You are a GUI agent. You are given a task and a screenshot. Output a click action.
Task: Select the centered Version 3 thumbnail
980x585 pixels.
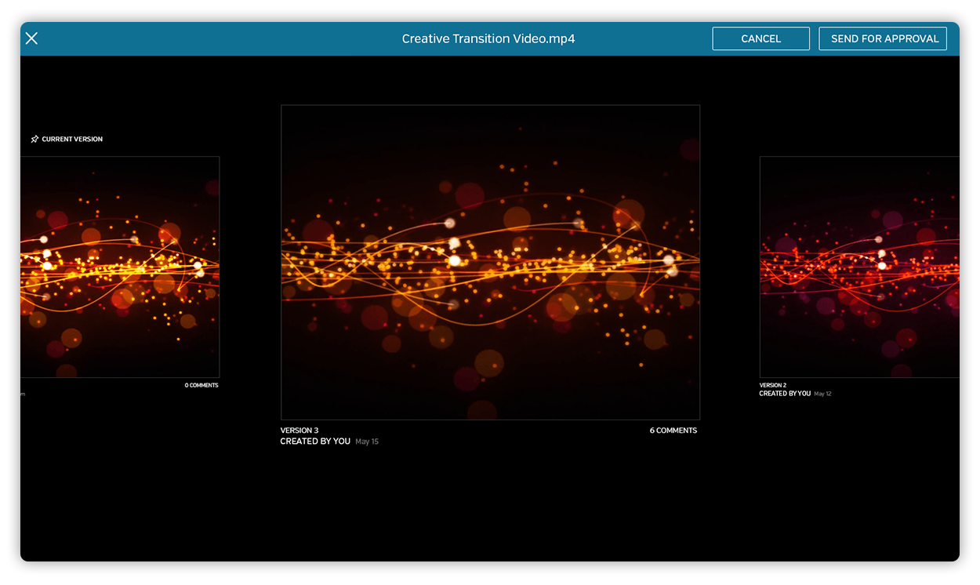(490, 262)
